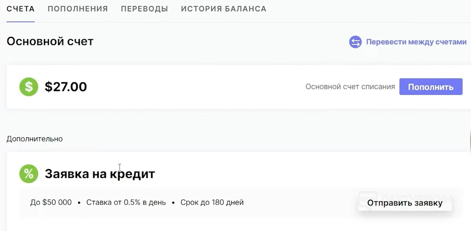
Task: Switch to the ПОПОЛНЕНИЯ tab
Action: (77, 9)
